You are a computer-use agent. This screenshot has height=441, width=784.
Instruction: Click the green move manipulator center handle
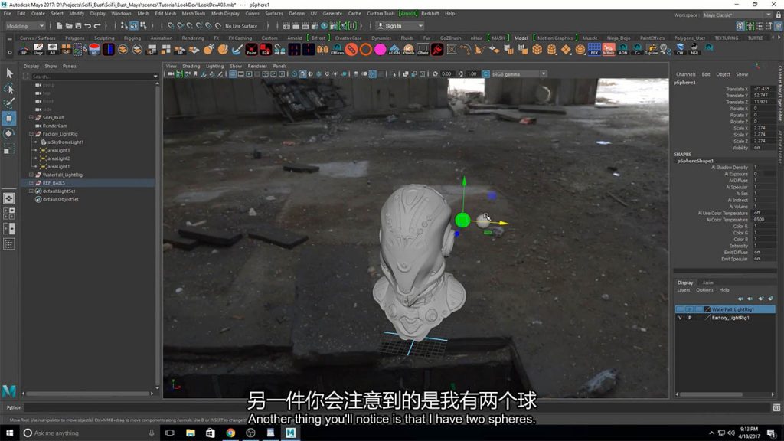pyautogui.click(x=462, y=220)
